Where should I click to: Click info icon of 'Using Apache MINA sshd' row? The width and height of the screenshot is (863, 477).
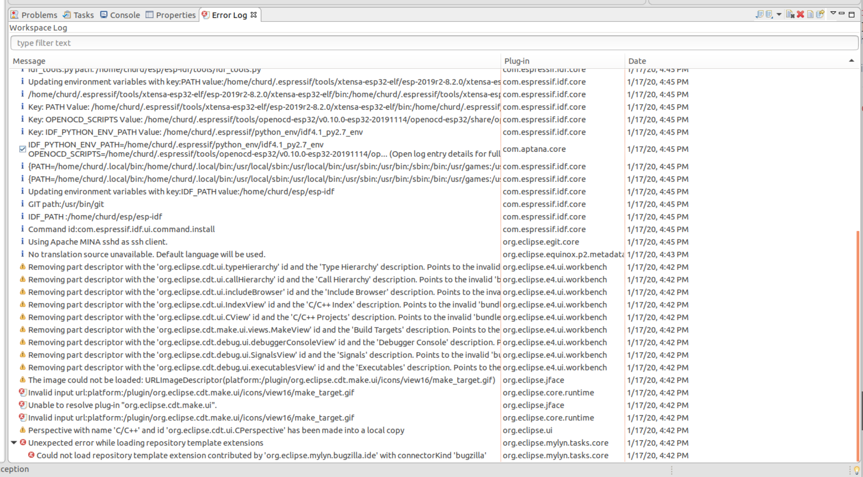[x=22, y=242]
